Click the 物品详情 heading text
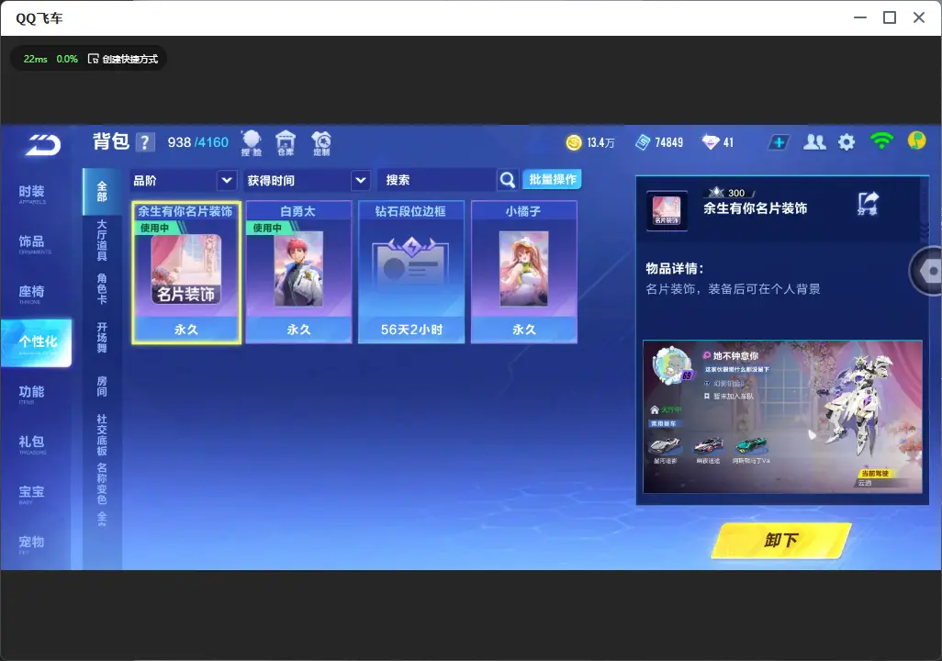Viewport: 942px width, 661px height. 674,269
